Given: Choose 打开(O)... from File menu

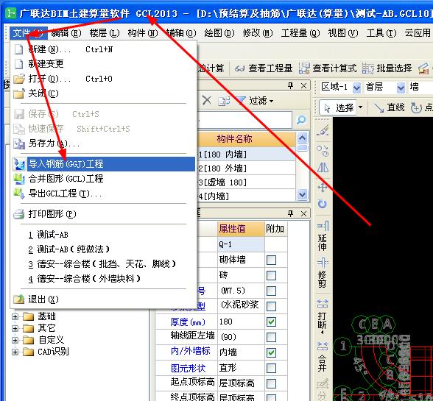Looking at the screenshot, I should 104,79.
